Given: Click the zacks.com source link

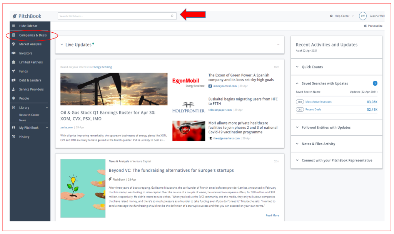Looking at the screenshot, I should (67, 128).
